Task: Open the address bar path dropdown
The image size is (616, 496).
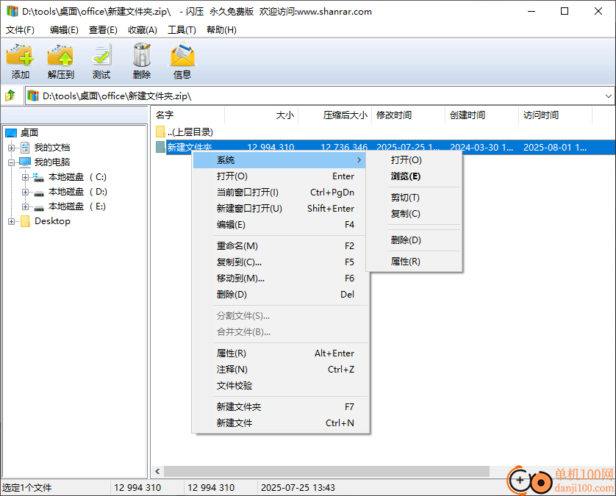Action: [x=608, y=96]
